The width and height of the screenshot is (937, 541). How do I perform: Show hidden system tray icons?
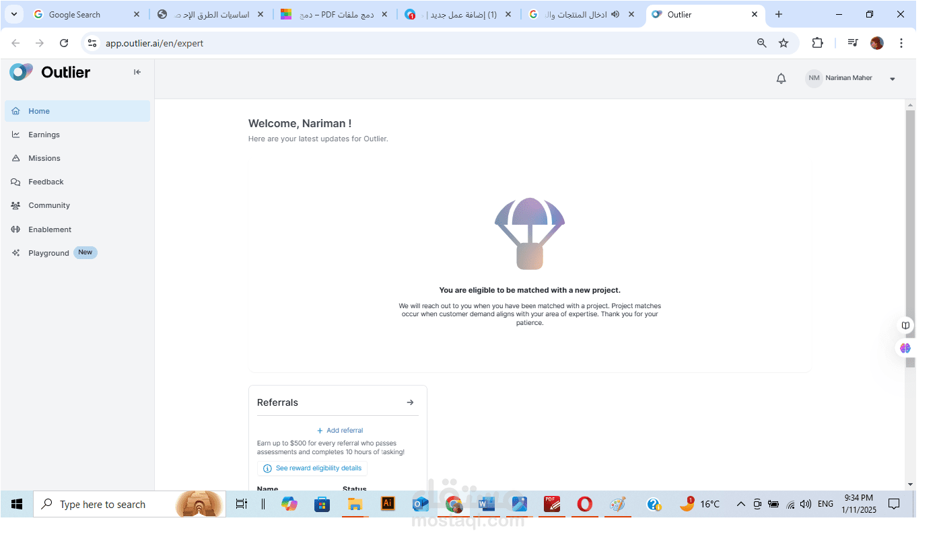coord(741,504)
